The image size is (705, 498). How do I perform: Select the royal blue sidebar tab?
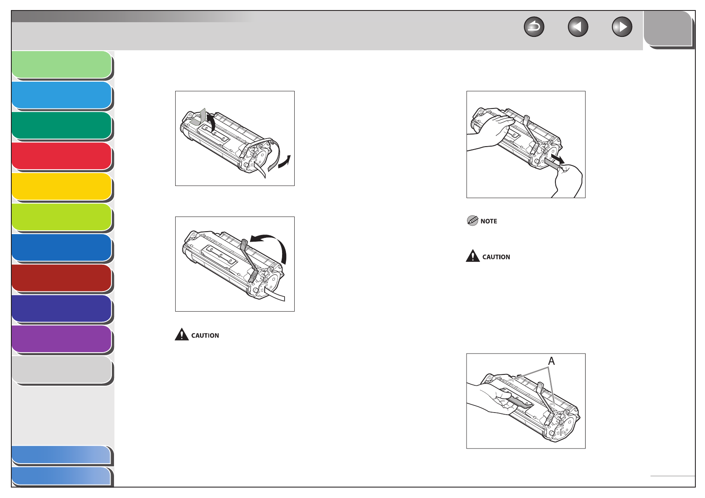pyautogui.click(x=62, y=248)
